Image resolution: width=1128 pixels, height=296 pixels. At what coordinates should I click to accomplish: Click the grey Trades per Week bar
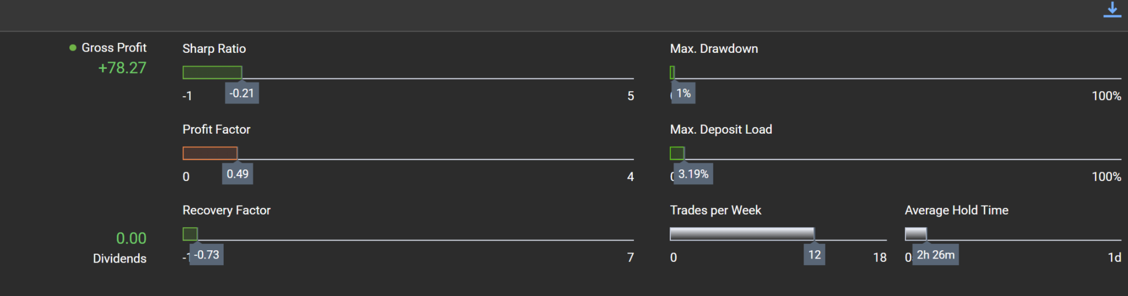pyautogui.click(x=741, y=234)
